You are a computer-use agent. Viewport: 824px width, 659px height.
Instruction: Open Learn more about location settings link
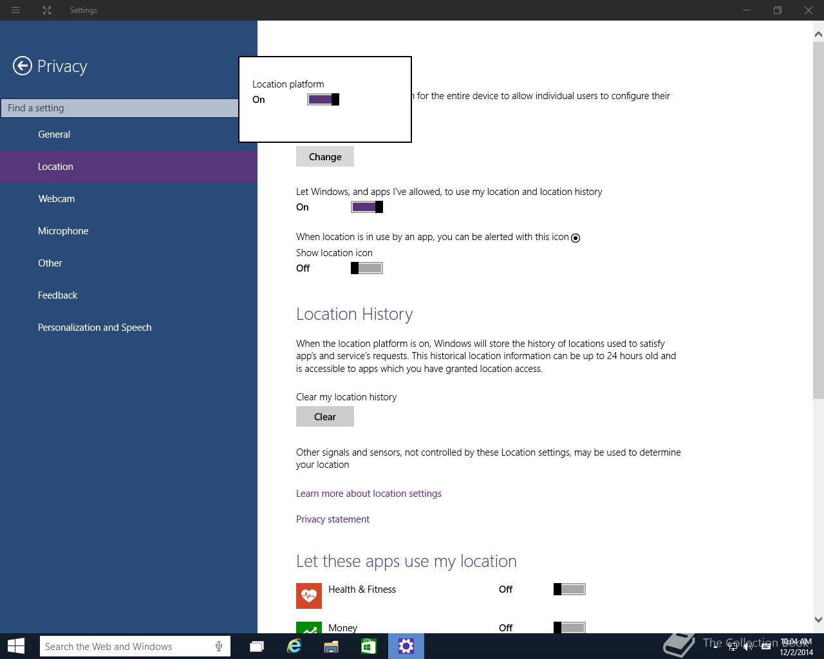369,494
